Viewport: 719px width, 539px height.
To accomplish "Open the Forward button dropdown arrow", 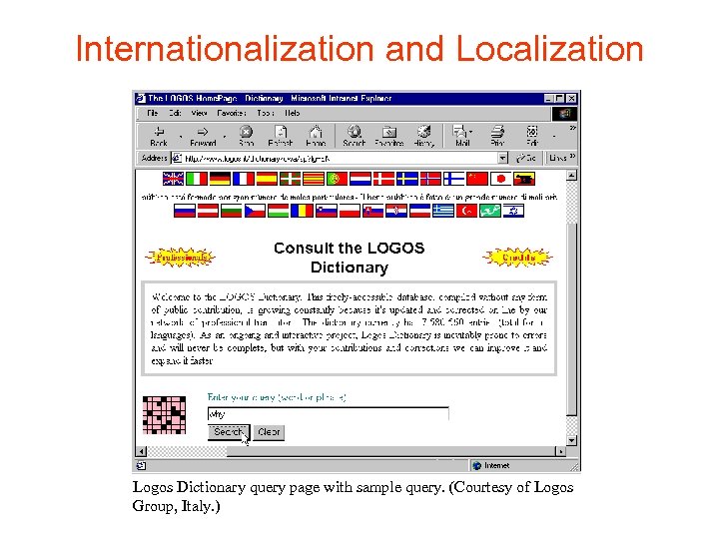I will pos(225,137).
